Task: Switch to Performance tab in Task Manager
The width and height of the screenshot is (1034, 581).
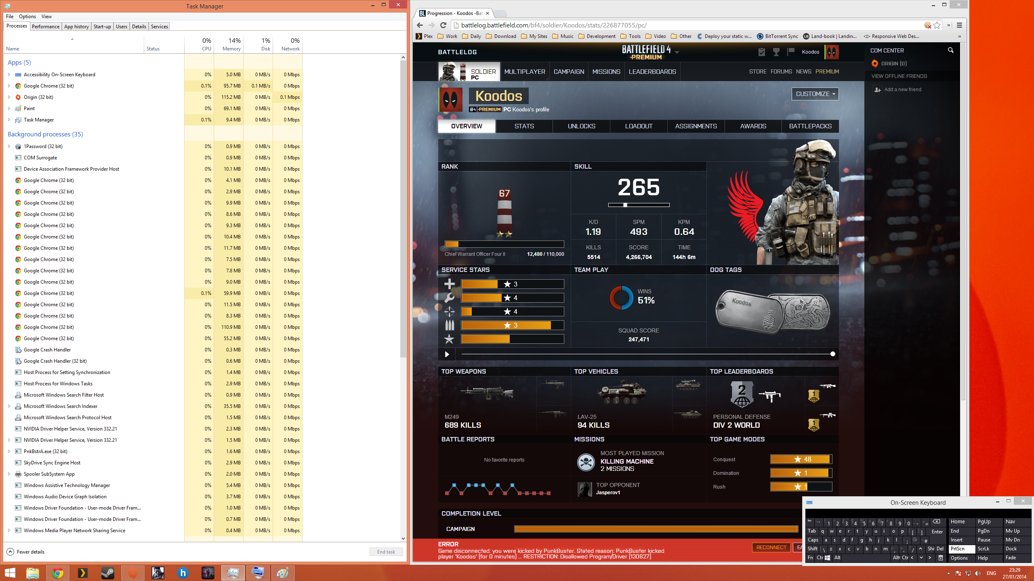Action: pyautogui.click(x=46, y=27)
